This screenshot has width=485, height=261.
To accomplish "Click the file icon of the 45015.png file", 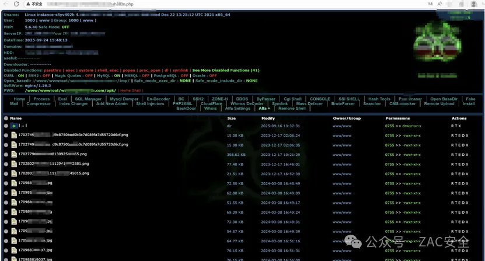I will (x=14, y=173).
